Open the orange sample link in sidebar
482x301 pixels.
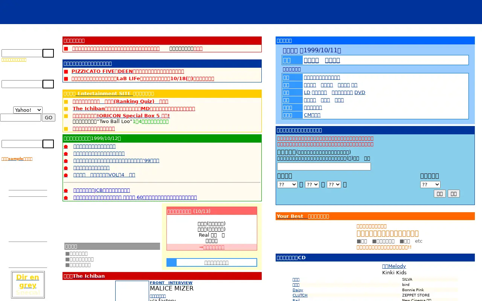17,159
